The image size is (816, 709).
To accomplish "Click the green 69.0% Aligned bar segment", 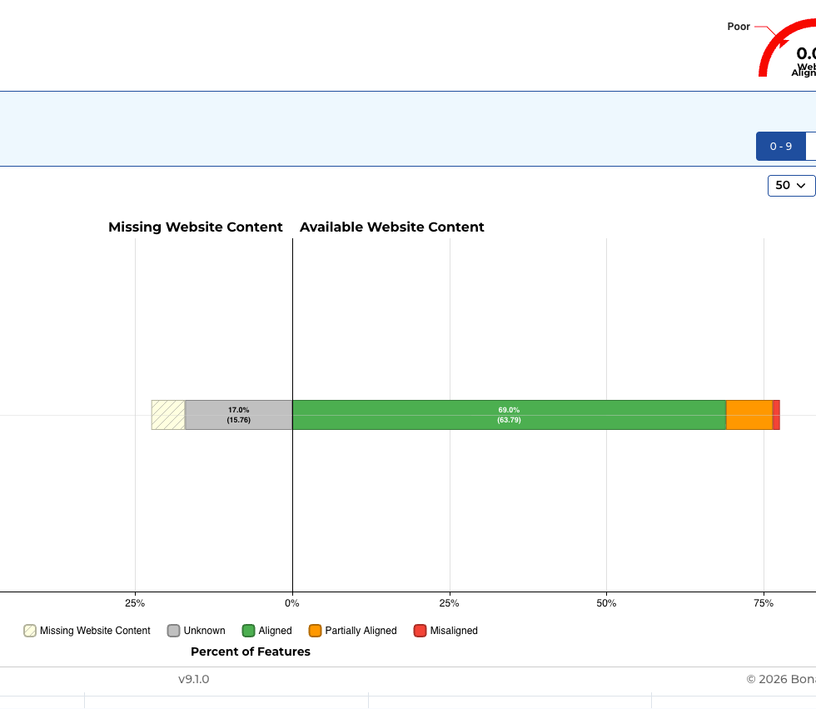I will pyautogui.click(x=509, y=415).
